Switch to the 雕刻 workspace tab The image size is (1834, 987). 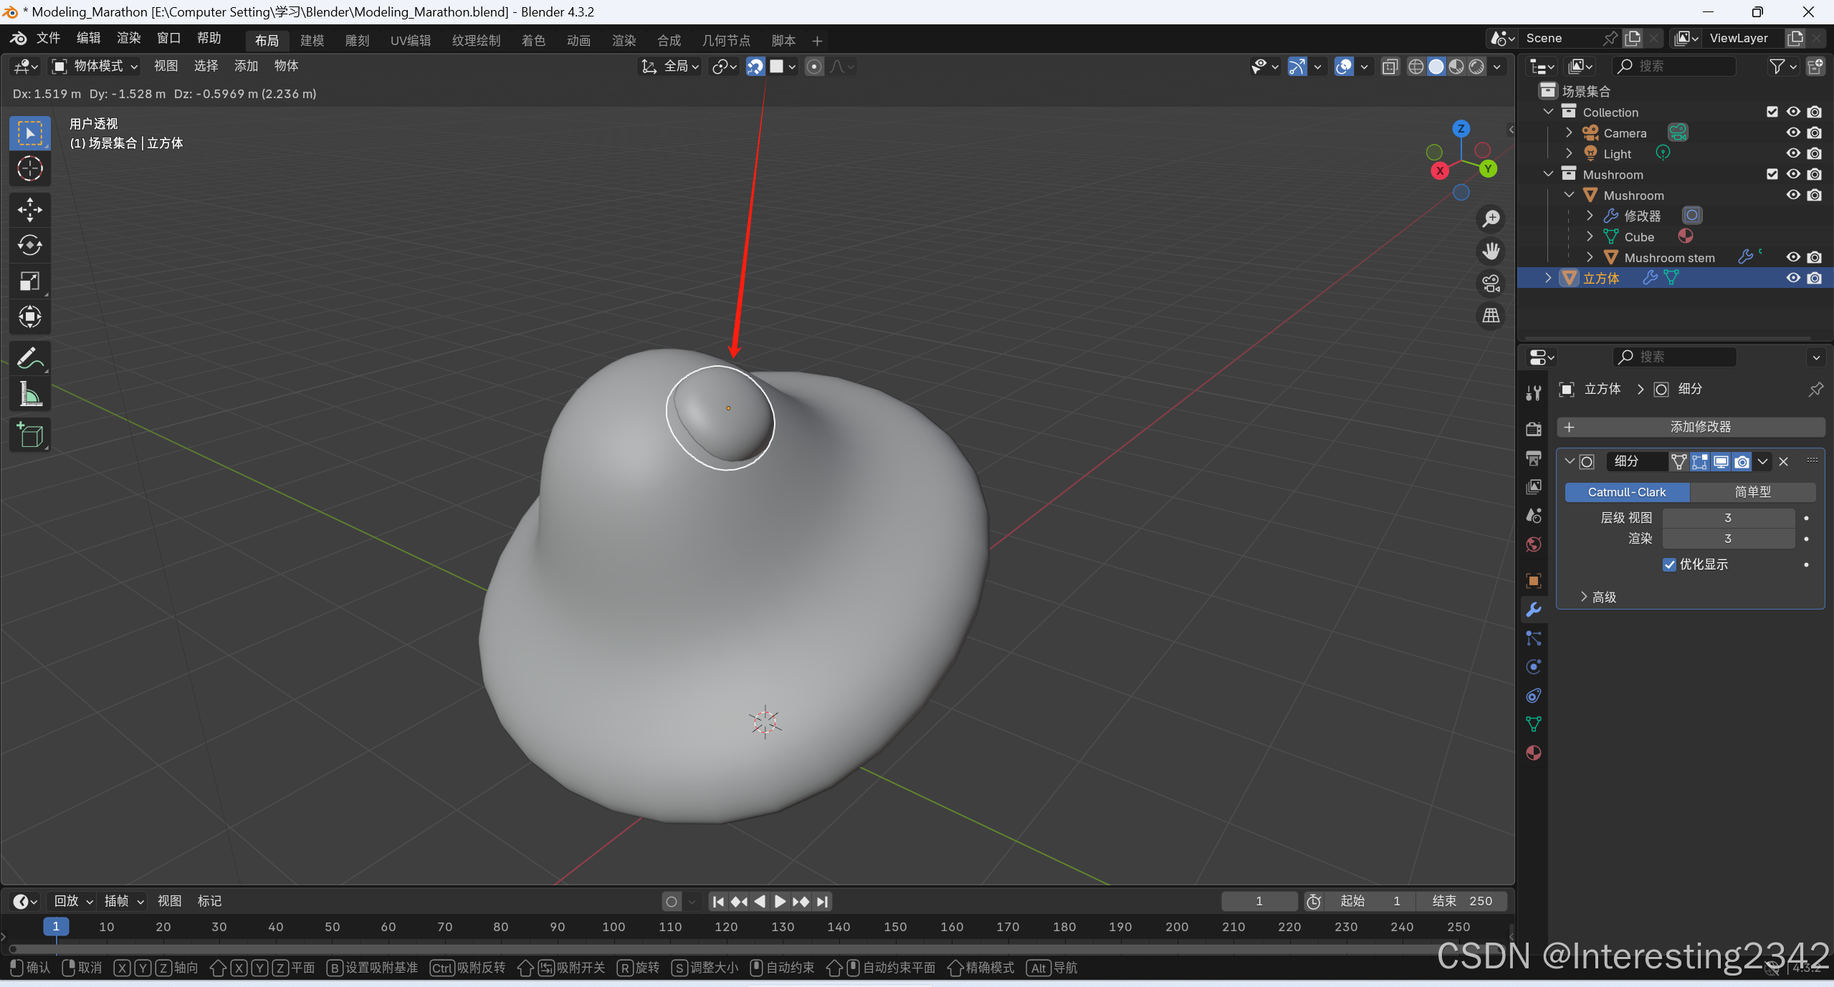357,41
